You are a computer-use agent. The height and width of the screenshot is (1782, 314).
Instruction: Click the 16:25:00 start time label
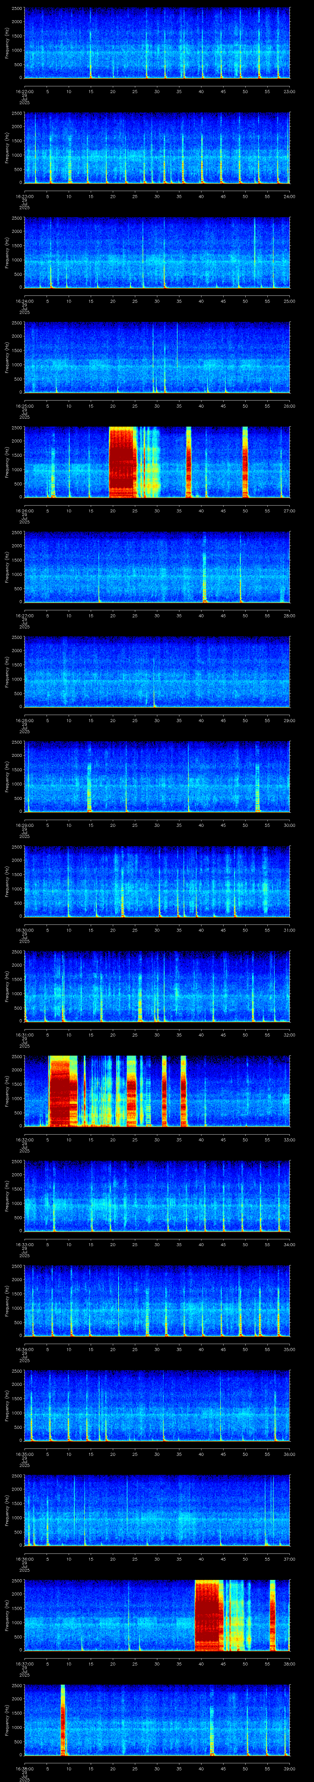24,405
